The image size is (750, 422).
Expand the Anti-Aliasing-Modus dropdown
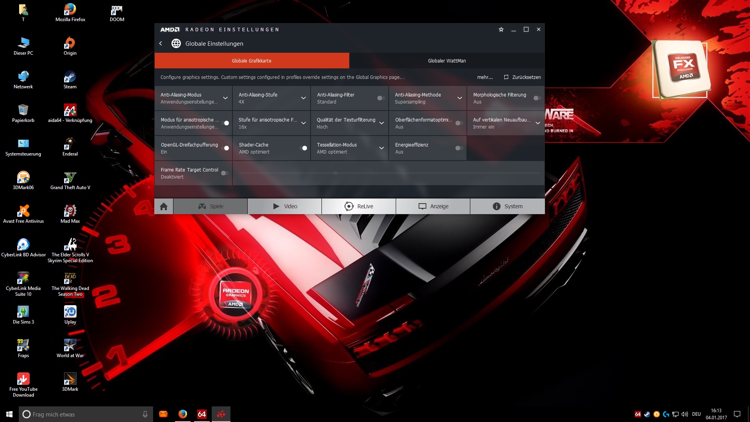click(225, 98)
